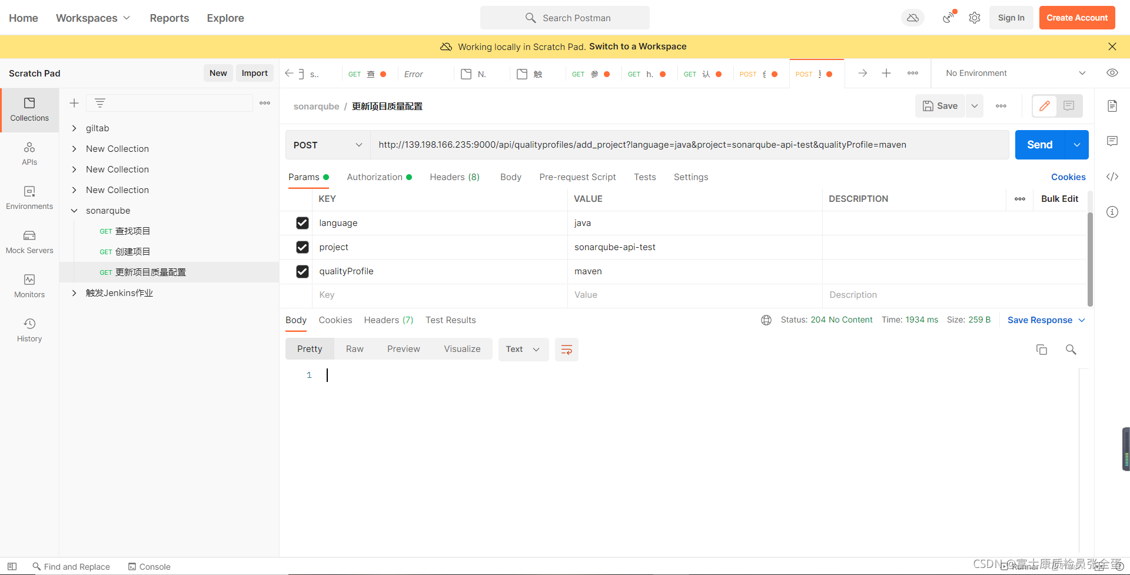Viewport: 1130px width, 575px height.
Task: Open the APIs sidebar panel
Action: tap(29, 154)
